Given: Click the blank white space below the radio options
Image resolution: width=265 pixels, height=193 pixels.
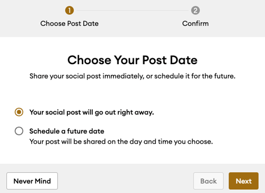Looking at the screenshot, I should pyautogui.click(x=132, y=155).
